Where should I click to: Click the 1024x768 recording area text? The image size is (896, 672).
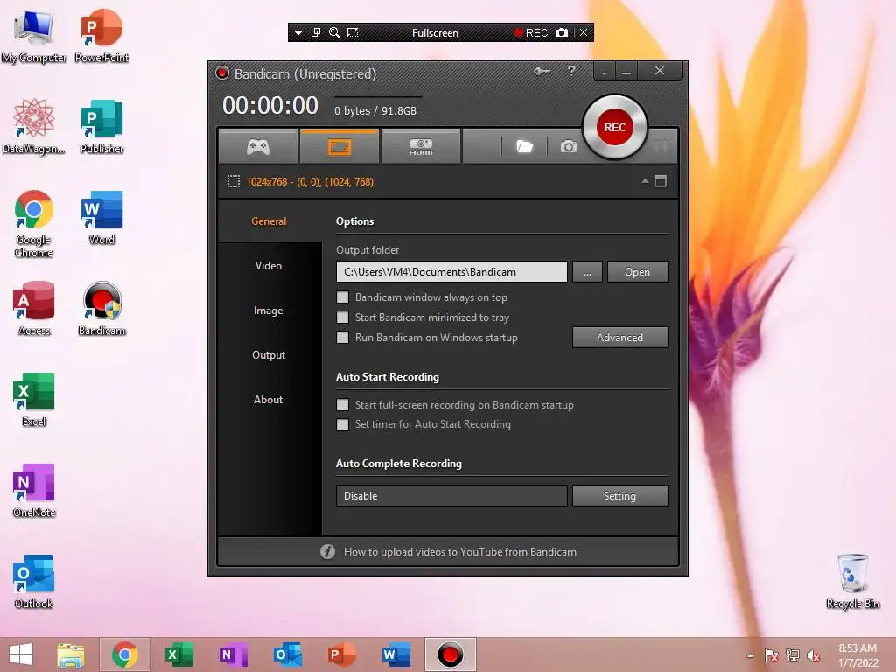[x=310, y=182]
